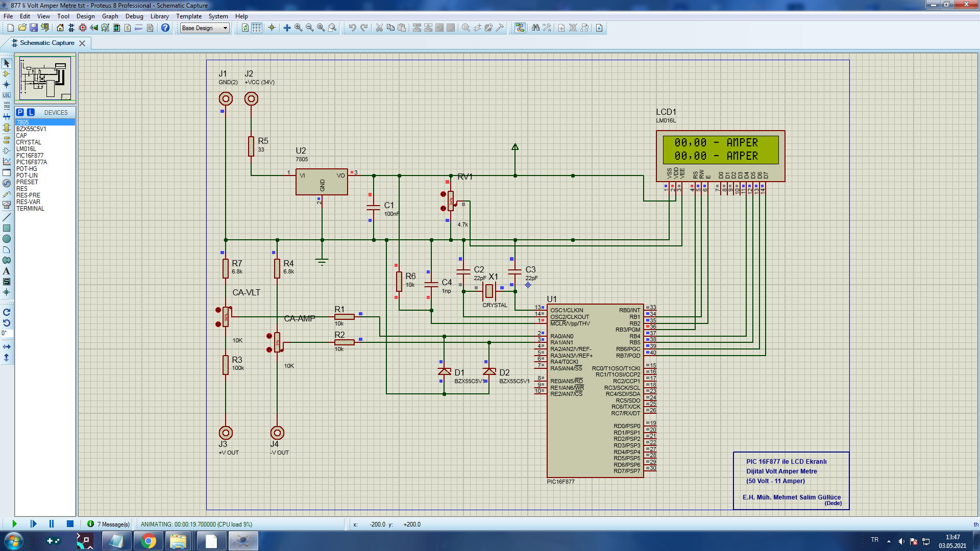
Task: Toggle the wire autorouter icon
Action: point(520,28)
